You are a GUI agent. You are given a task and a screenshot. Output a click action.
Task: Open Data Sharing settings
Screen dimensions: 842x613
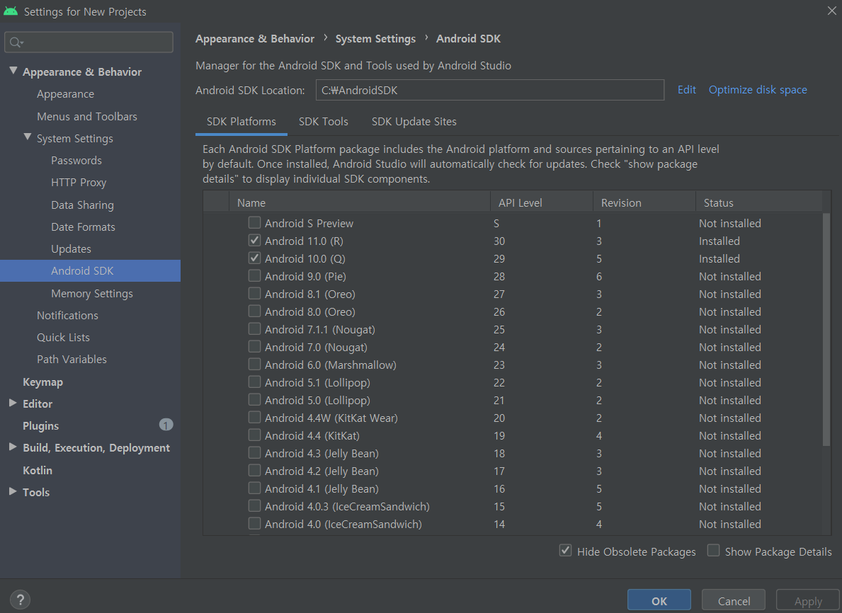(x=82, y=205)
